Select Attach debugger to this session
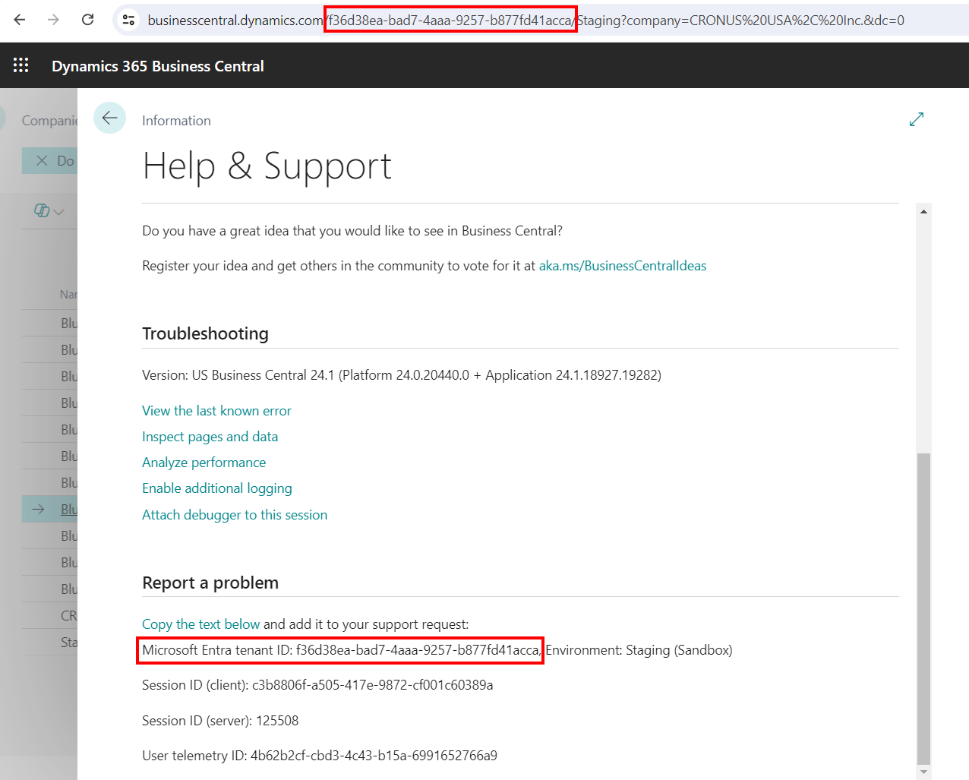 click(x=235, y=515)
